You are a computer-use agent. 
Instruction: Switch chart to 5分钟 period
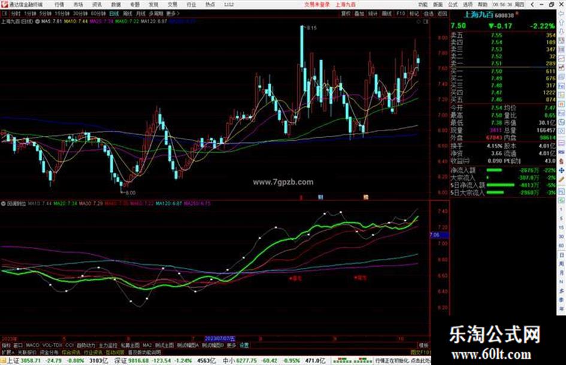[x=46, y=14]
